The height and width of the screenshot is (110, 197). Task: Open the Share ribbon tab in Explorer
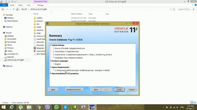[x=21, y=5]
